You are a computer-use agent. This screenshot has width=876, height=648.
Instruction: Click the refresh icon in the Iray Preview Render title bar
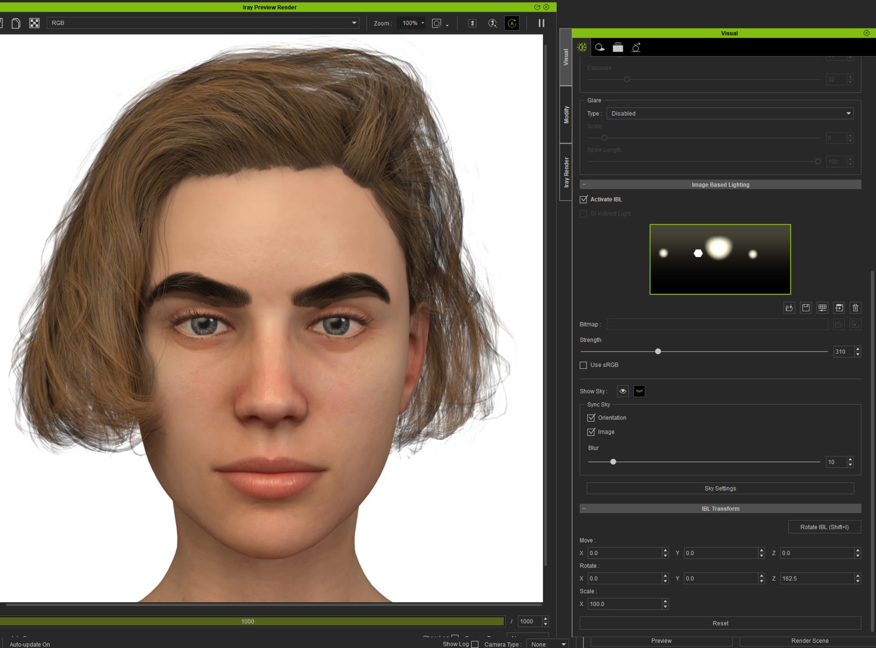537,7
